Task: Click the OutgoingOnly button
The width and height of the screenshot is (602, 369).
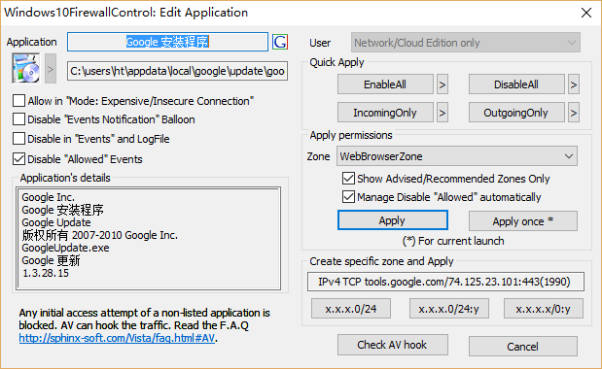Action: pyautogui.click(x=516, y=113)
